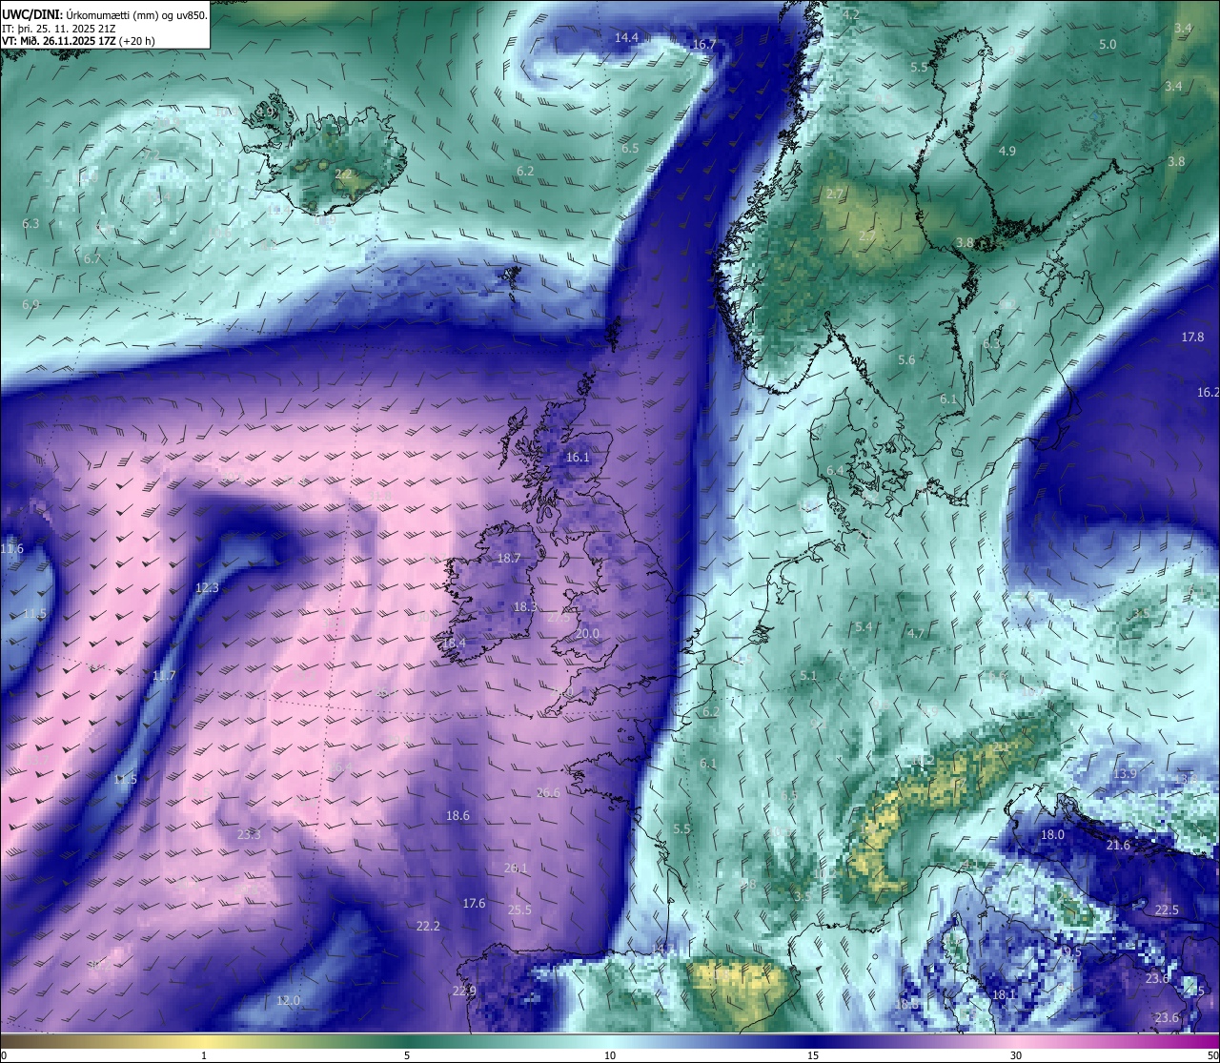Click the 15 tick on the colour scale

[x=813, y=1055]
